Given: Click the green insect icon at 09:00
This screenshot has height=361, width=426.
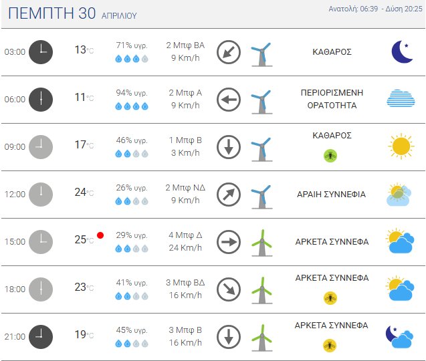Looking at the screenshot, I should coord(330,155).
